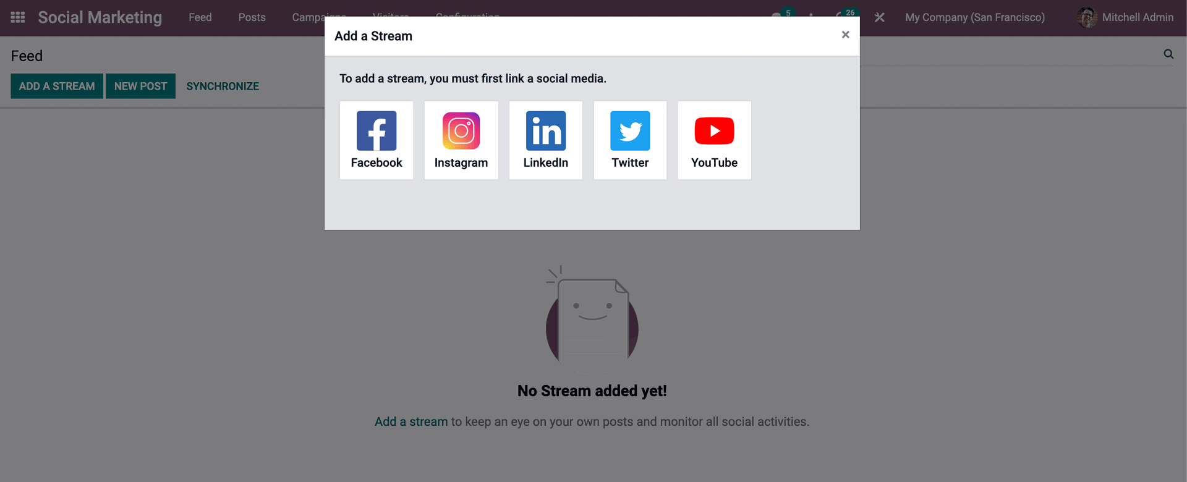Open the Feed menu
This screenshot has height=482, width=1187.
[x=200, y=17]
